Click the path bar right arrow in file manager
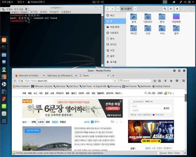196x157 pixels. pos(135,9)
